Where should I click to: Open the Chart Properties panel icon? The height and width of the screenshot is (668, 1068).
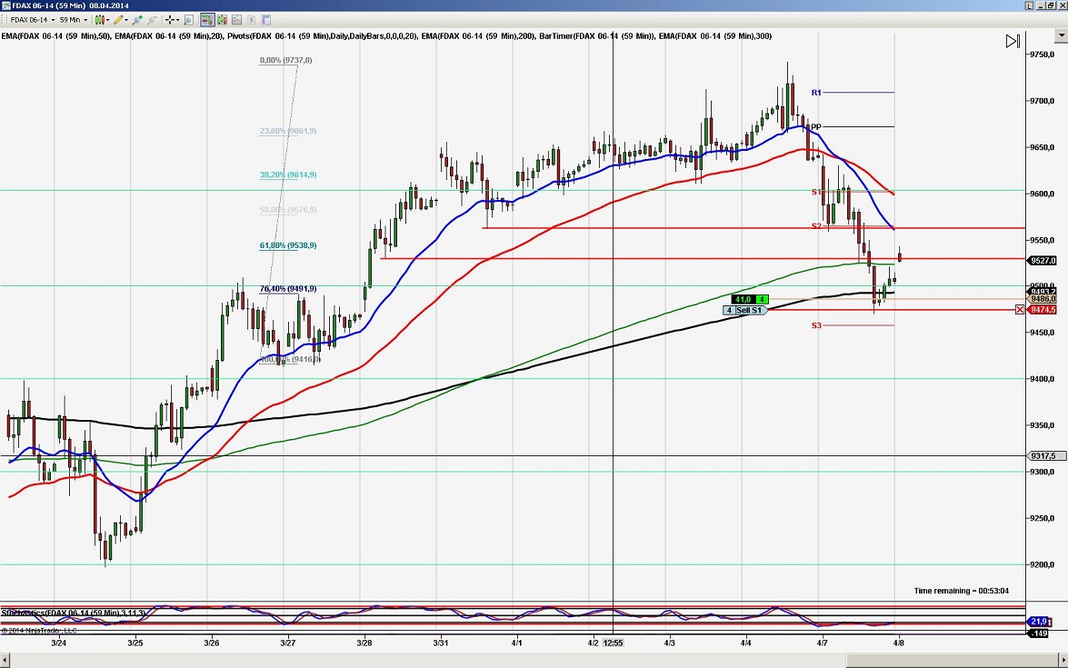coord(265,19)
